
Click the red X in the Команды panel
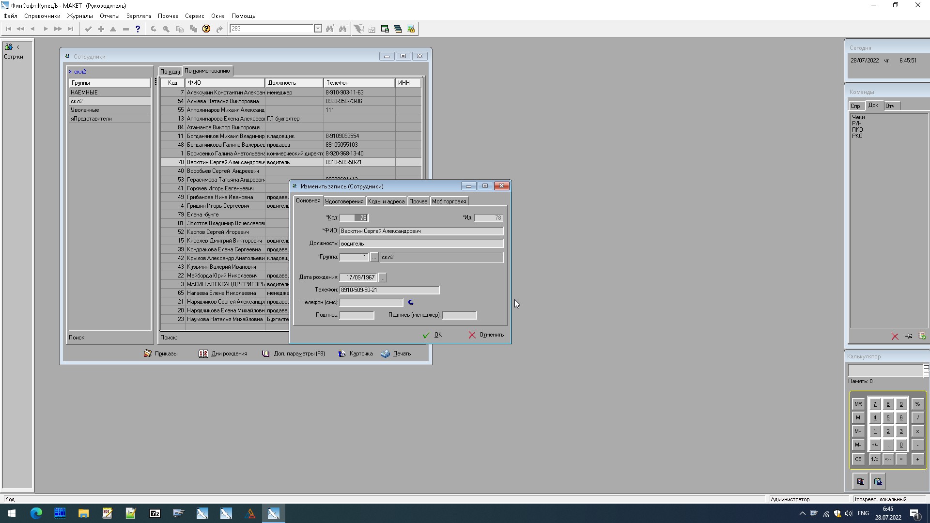point(895,336)
